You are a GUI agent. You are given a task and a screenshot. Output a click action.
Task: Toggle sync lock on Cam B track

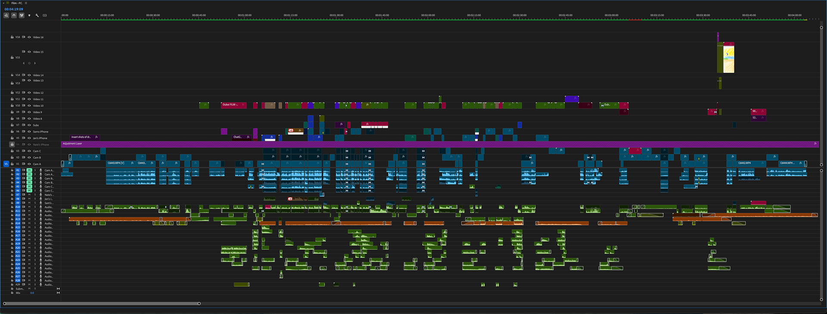[x=24, y=157]
